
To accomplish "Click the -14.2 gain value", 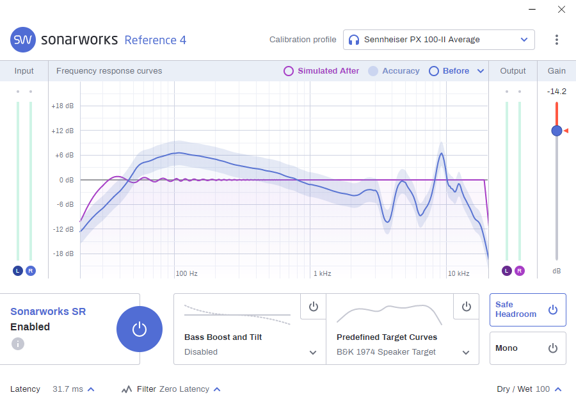I will tap(557, 91).
